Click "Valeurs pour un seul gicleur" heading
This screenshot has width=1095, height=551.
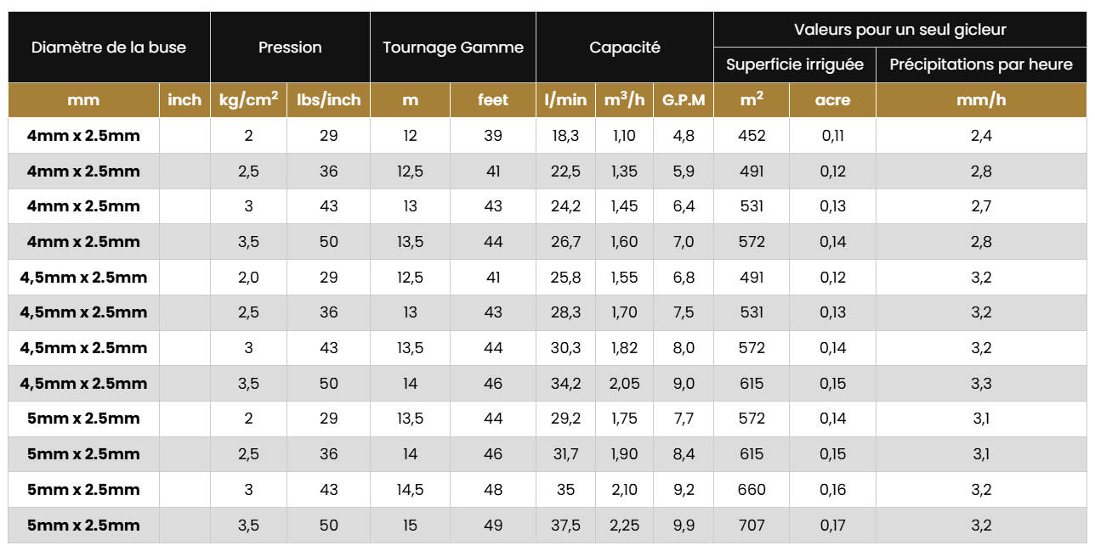pos(900,30)
